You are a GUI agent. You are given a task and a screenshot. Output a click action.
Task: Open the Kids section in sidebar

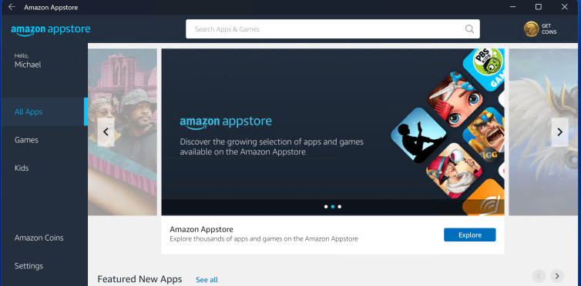pyautogui.click(x=22, y=168)
